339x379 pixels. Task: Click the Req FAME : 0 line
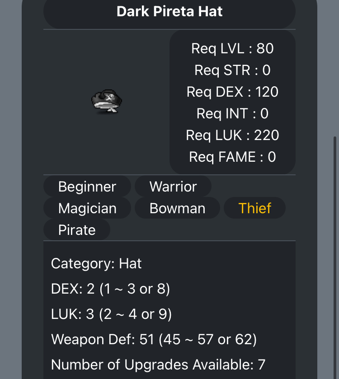(232, 157)
